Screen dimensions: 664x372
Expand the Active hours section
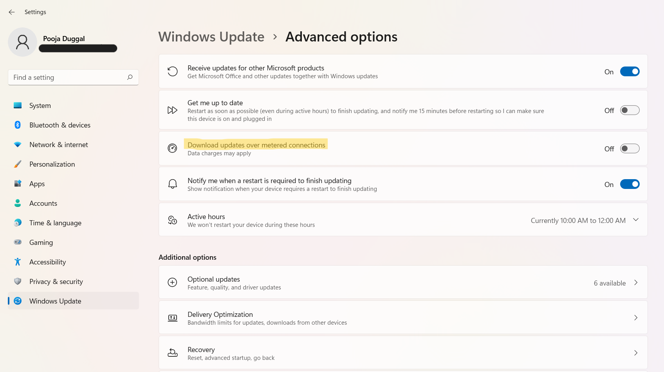point(636,220)
